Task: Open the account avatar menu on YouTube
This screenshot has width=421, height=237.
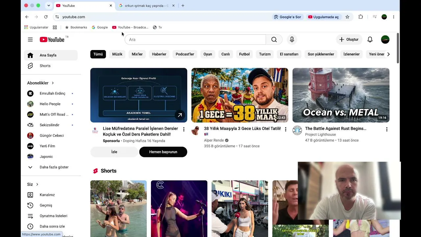Action: [x=385, y=39]
